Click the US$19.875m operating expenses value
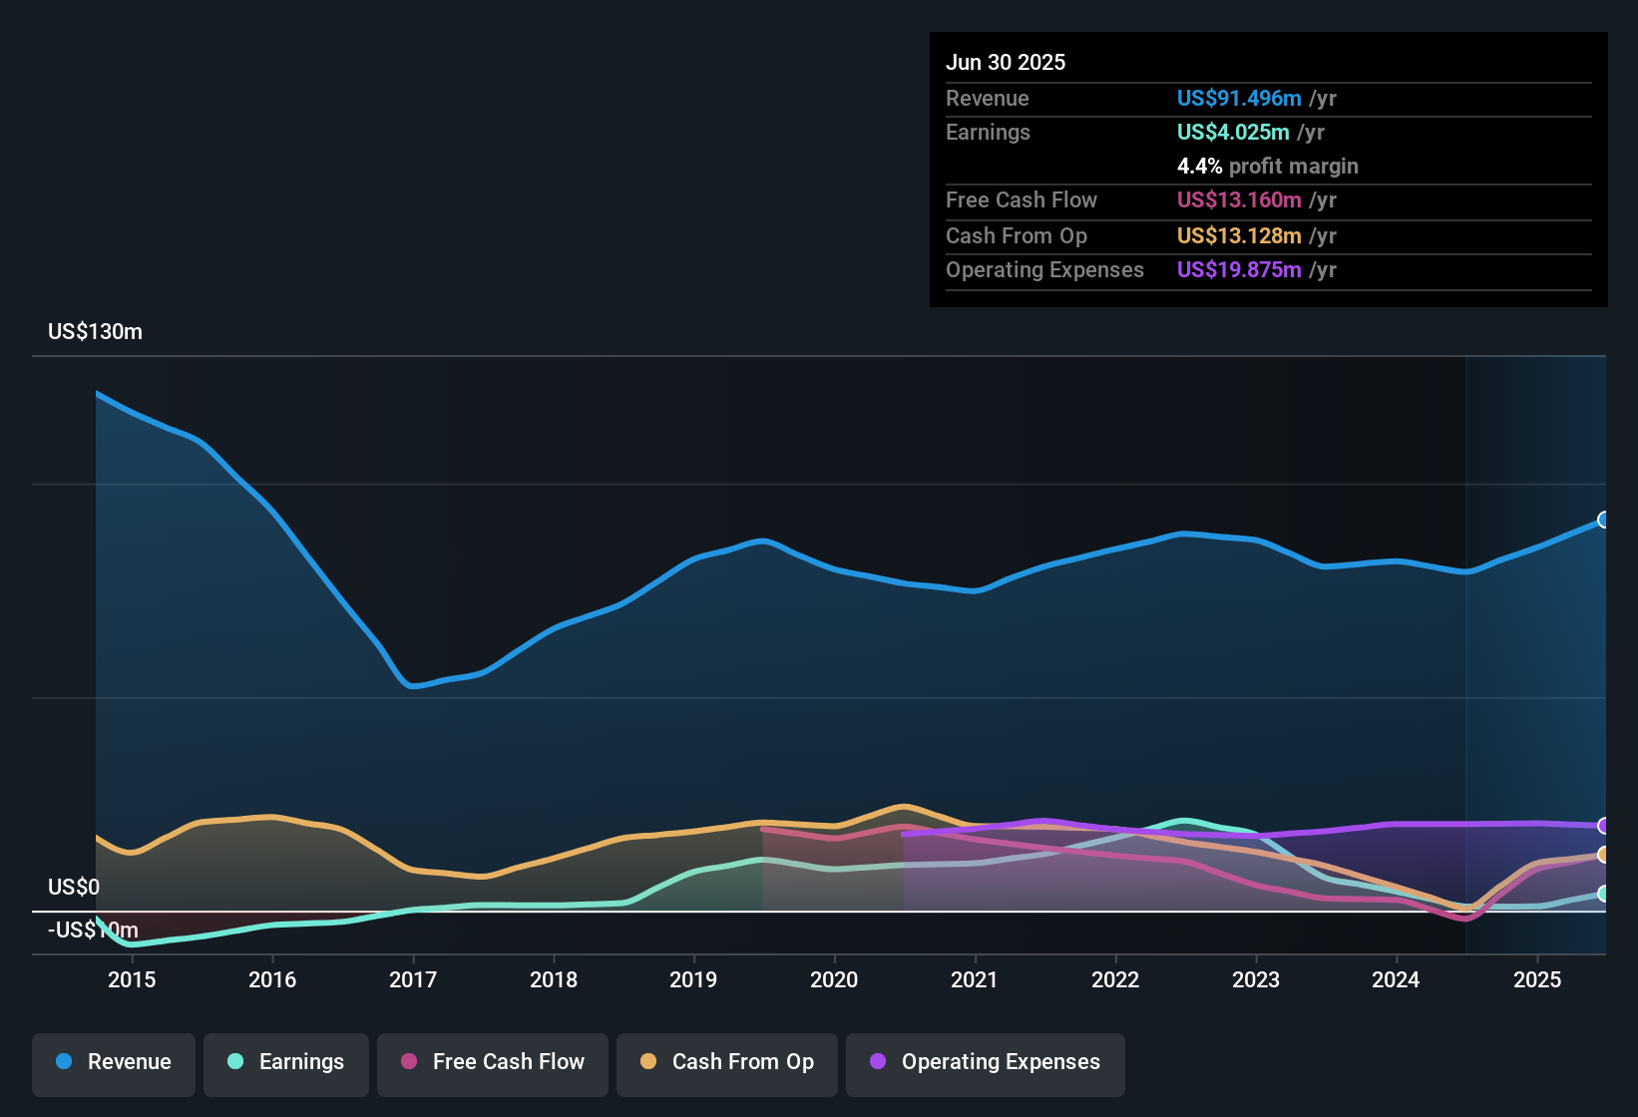This screenshot has width=1638, height=1117. tap(1239, 269)
